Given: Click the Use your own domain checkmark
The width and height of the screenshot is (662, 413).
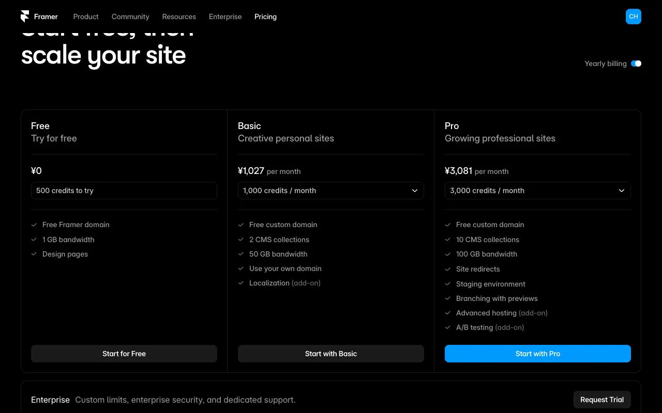Looking at the screenshot, I should pos(241,268).
